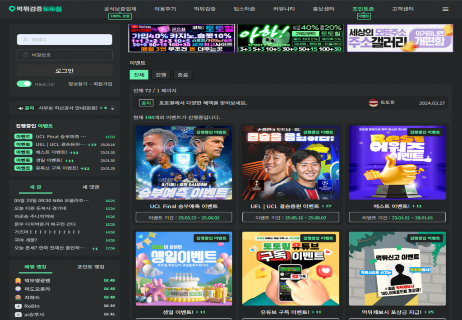Viewport: 462px width, 320px height.
Task: Expand the sidebar 공지 notice list arrows
Action: click(112, 108)
